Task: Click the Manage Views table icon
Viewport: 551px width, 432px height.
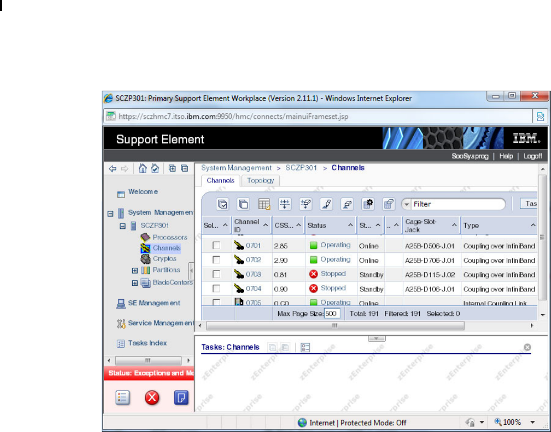Action: pos(388,204)
